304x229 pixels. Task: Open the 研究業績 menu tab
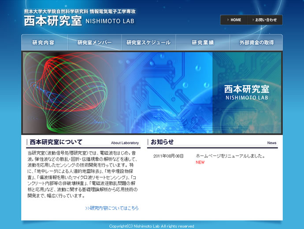[x=203, y=42]
